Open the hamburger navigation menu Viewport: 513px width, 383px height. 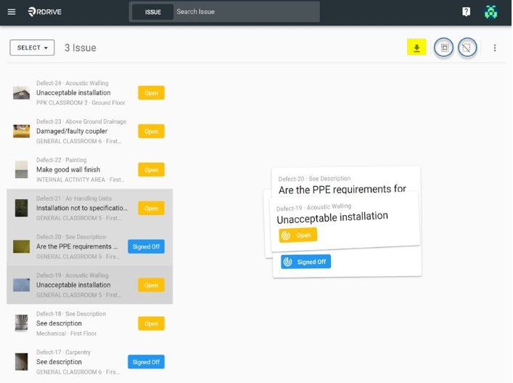[12, 12]
